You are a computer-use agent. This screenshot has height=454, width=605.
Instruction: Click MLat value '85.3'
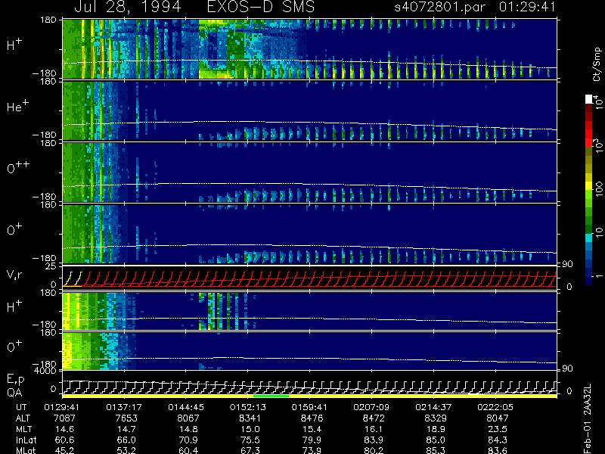(436, 450)
